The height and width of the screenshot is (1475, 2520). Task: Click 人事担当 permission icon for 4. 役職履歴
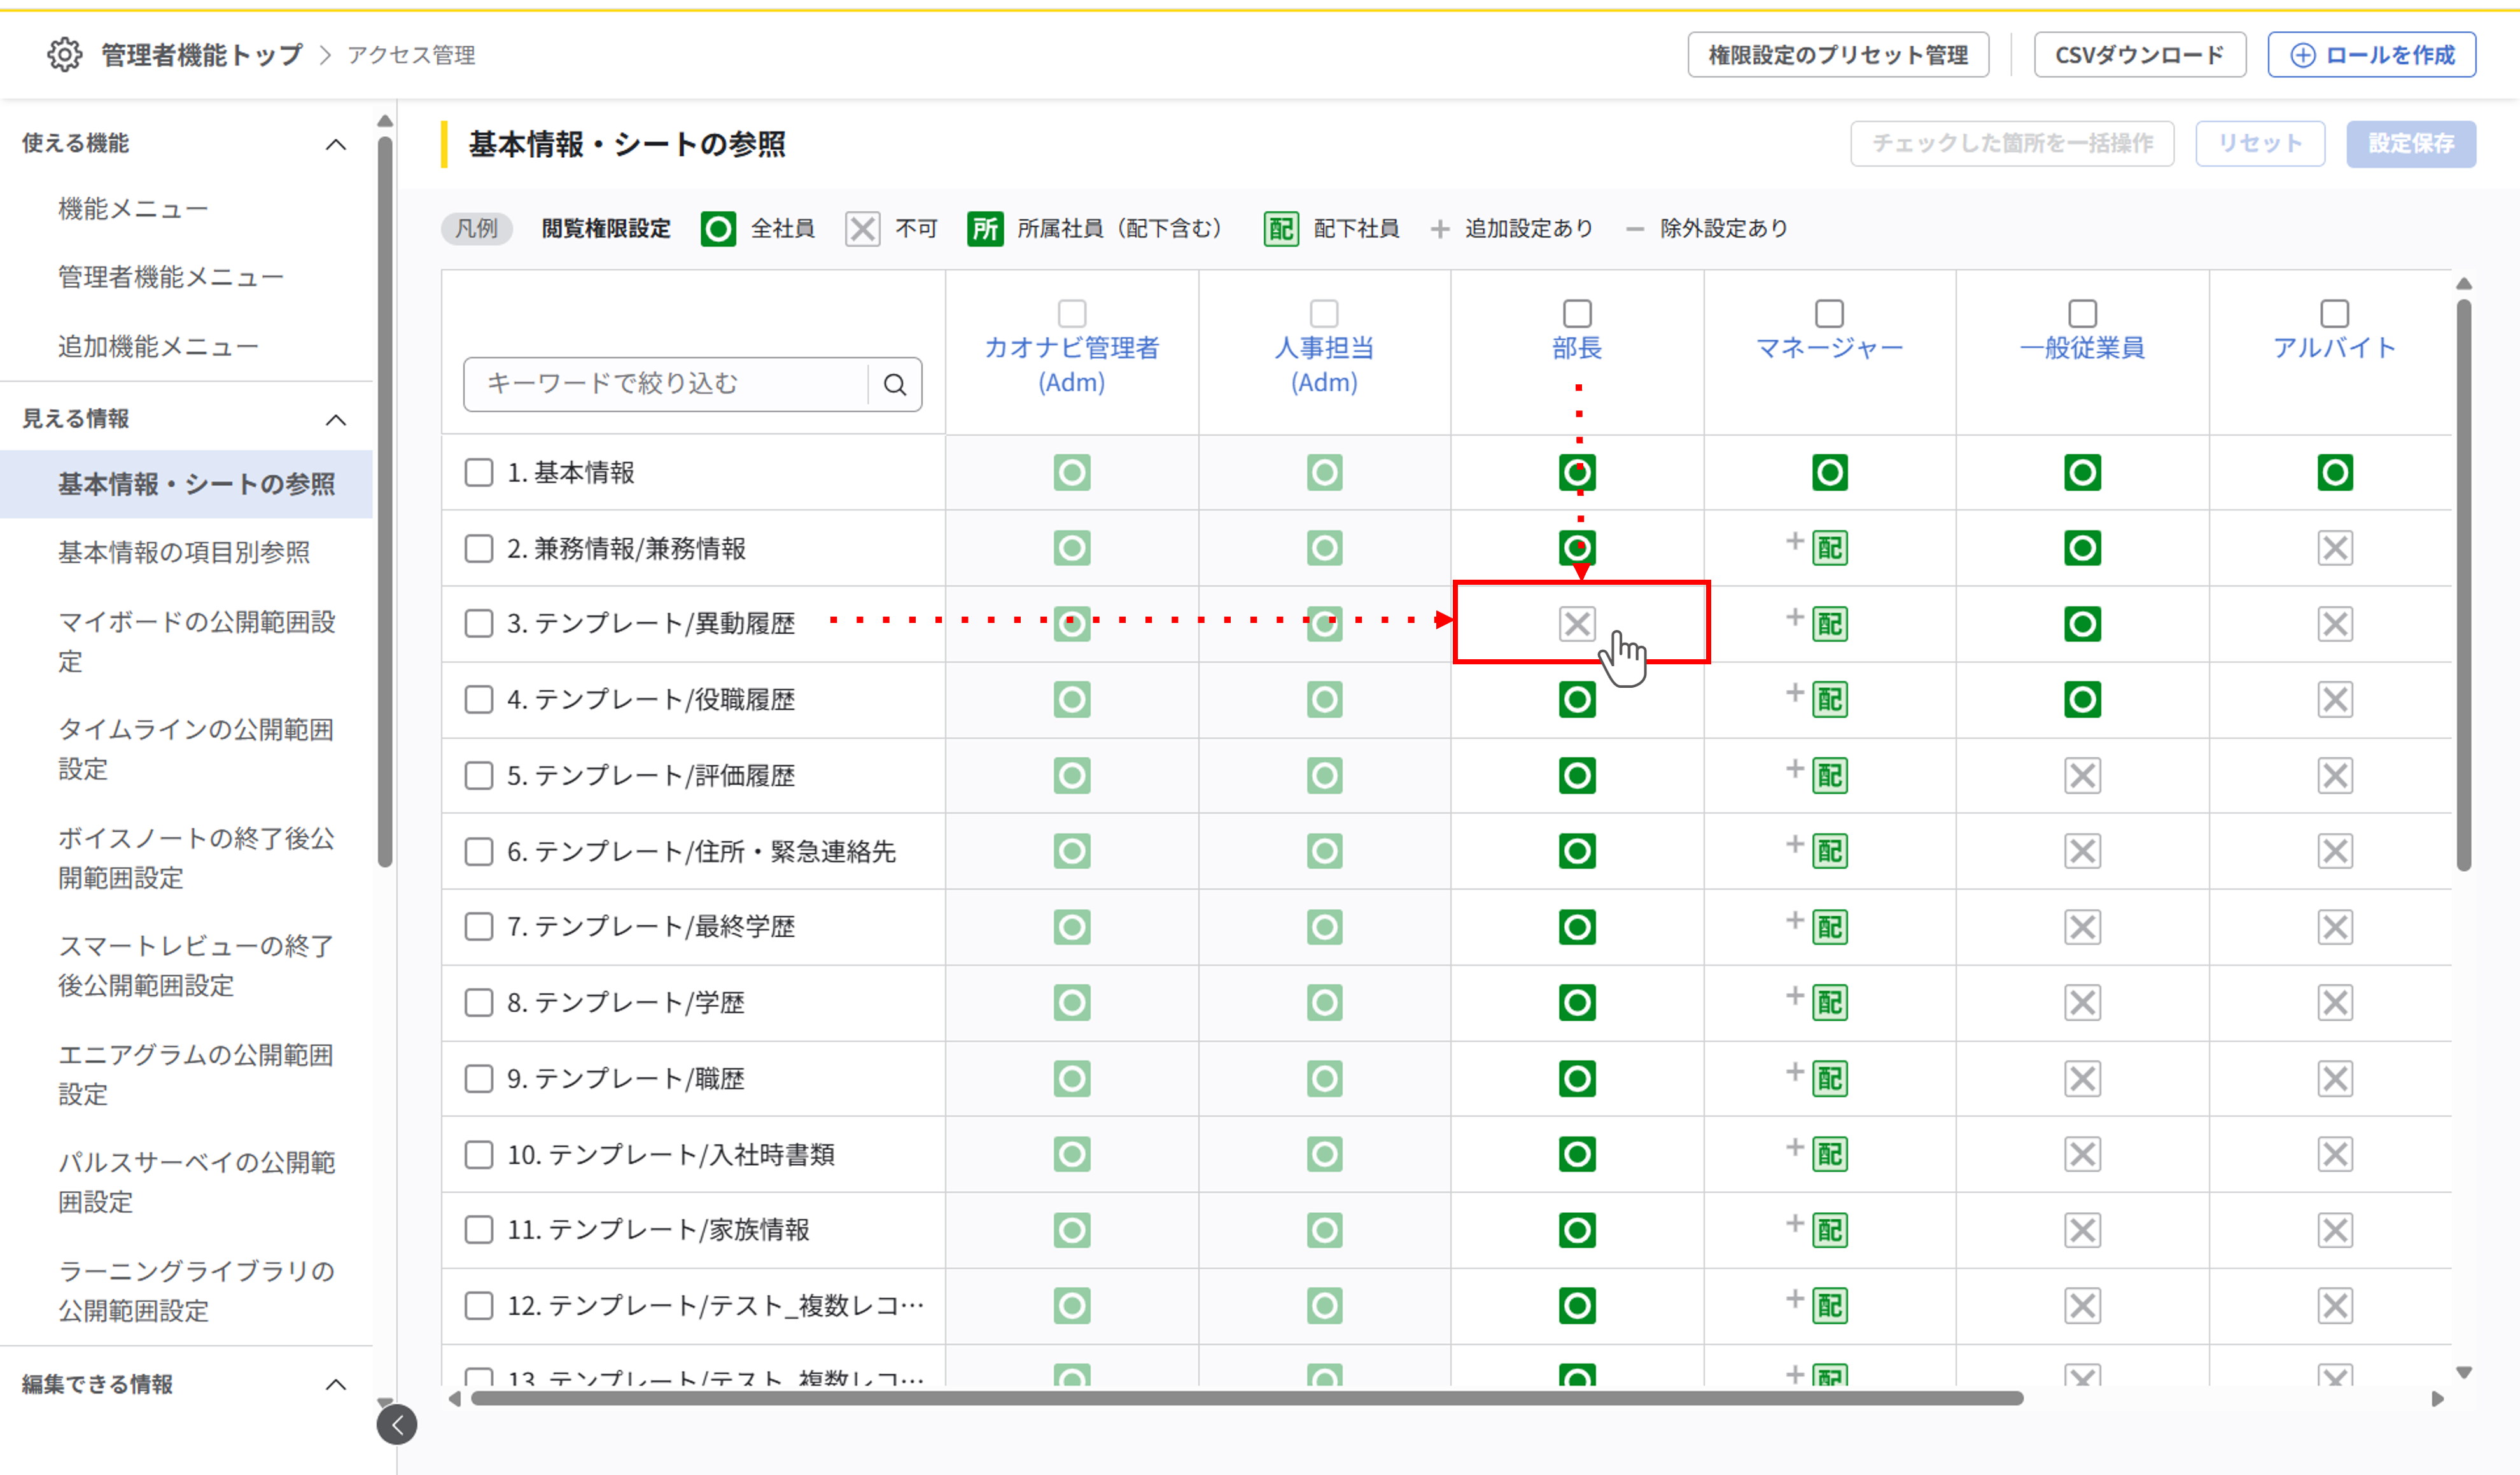coord(1324,700)
